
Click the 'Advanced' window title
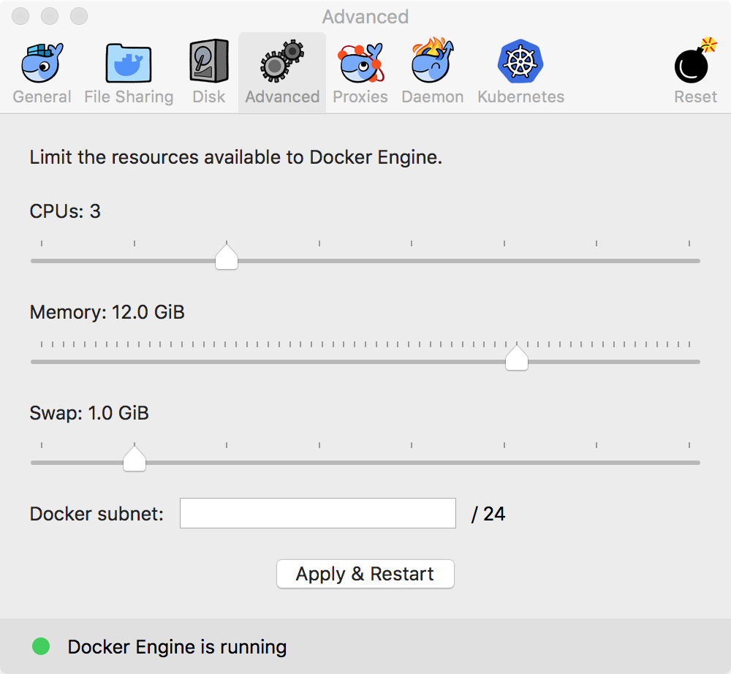point(365,17)
